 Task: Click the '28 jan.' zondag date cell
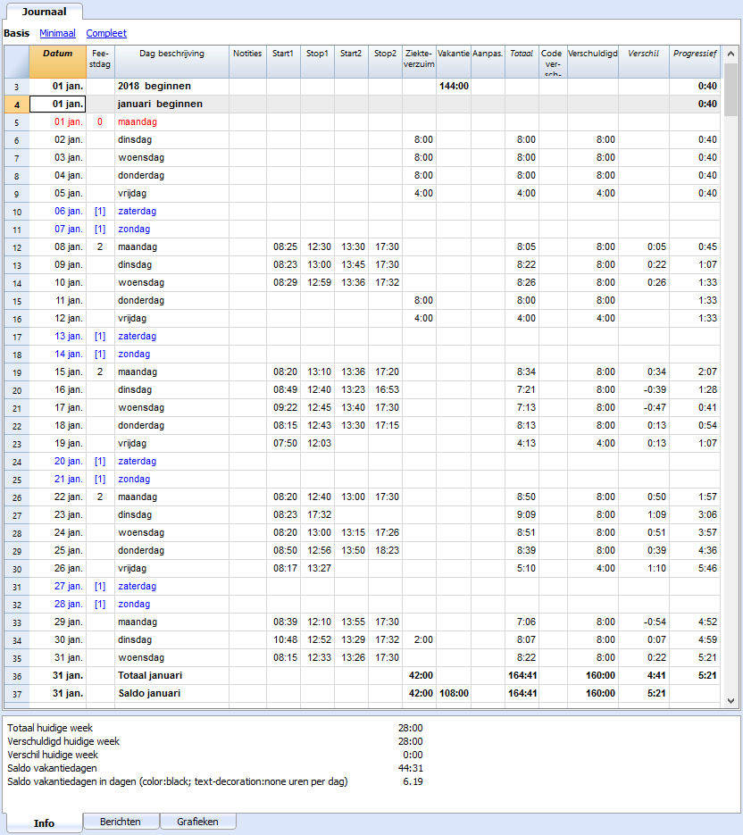click(x=57, y=604)
